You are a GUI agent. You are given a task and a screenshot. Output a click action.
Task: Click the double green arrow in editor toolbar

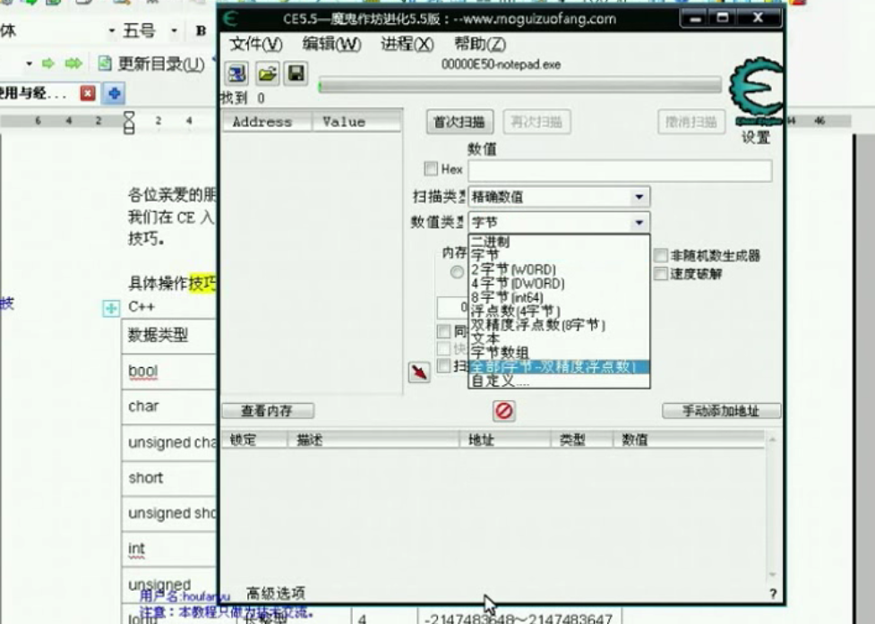[73, 64]
